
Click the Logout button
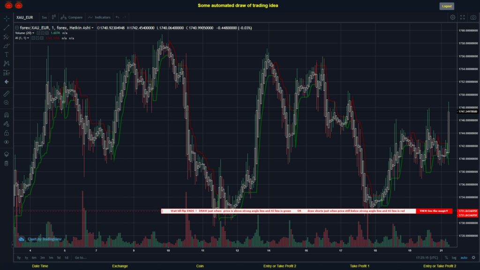[x=447, y=6]
